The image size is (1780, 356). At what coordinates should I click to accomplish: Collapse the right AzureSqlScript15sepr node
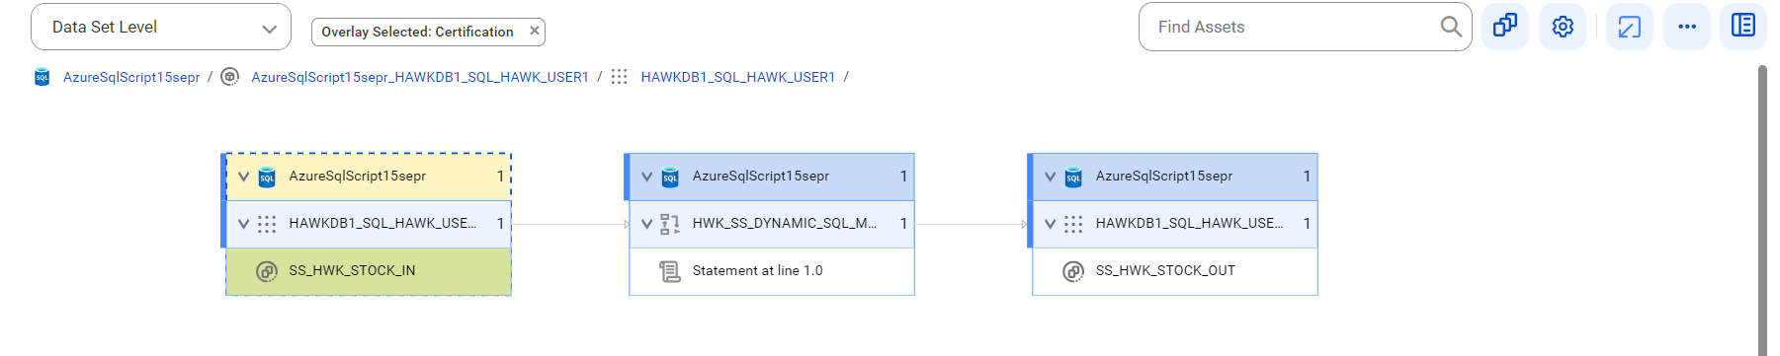click(1051, 177)
